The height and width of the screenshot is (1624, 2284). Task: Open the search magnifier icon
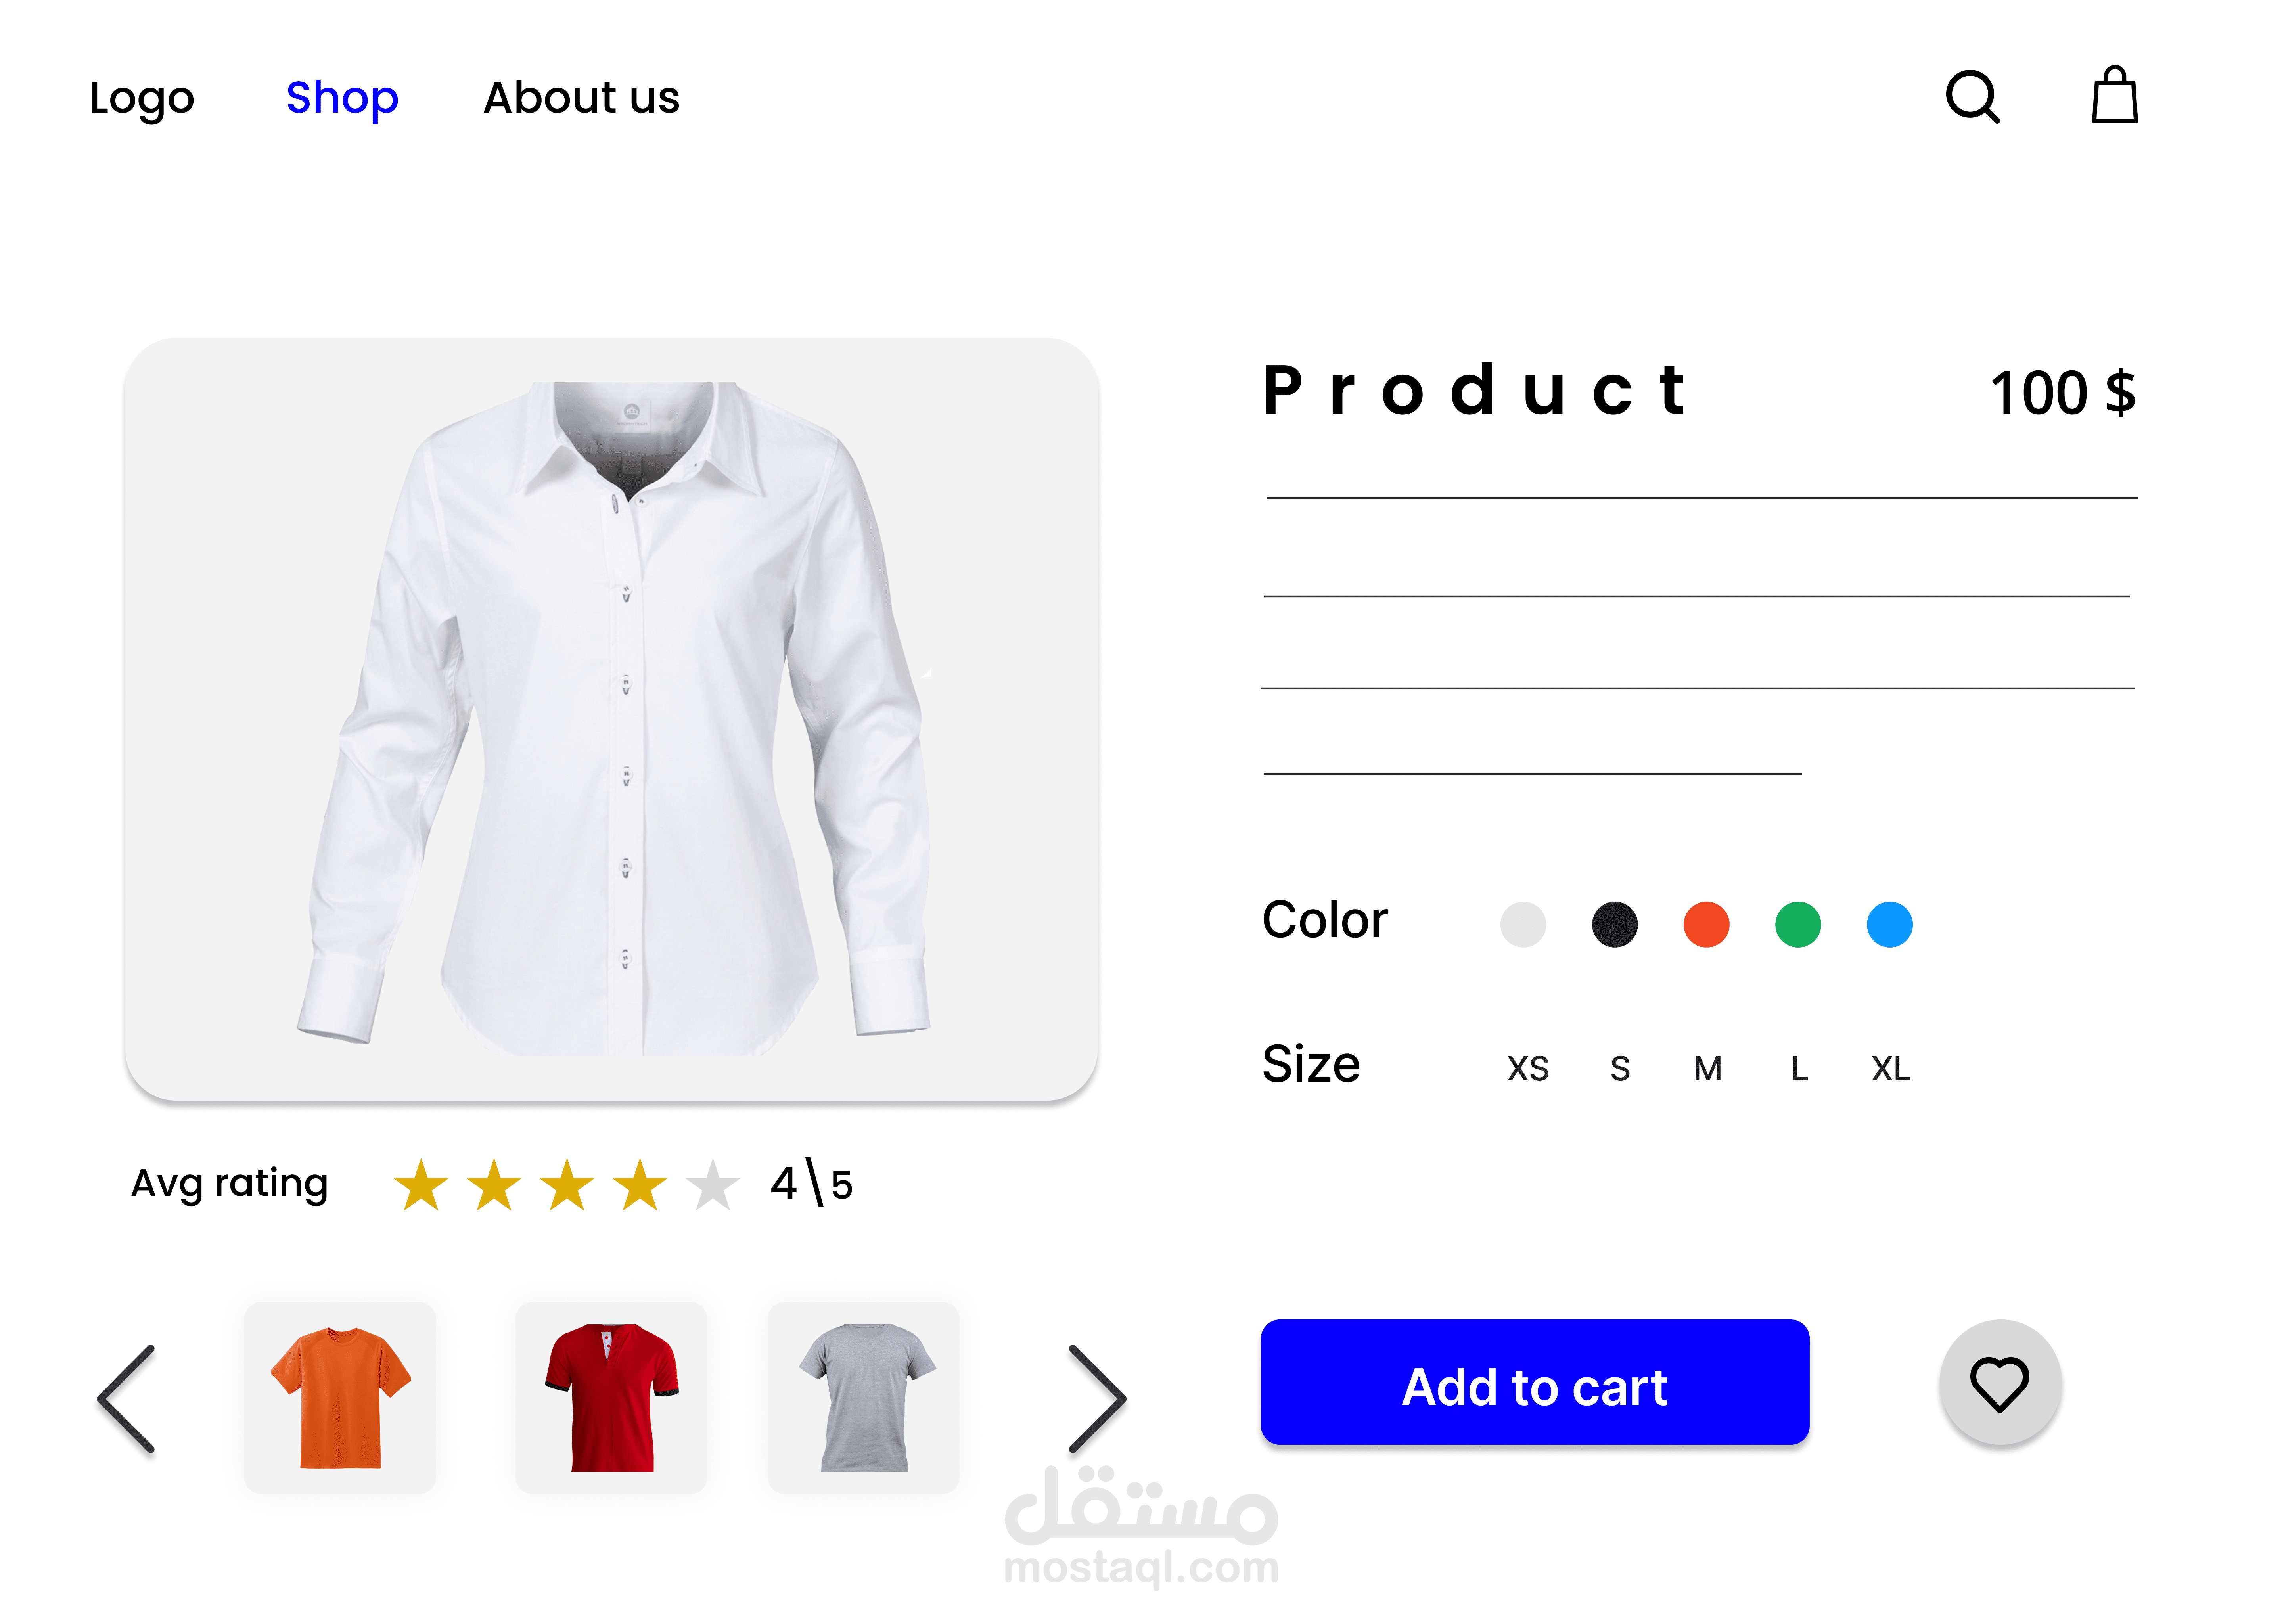coord(1972,97)
